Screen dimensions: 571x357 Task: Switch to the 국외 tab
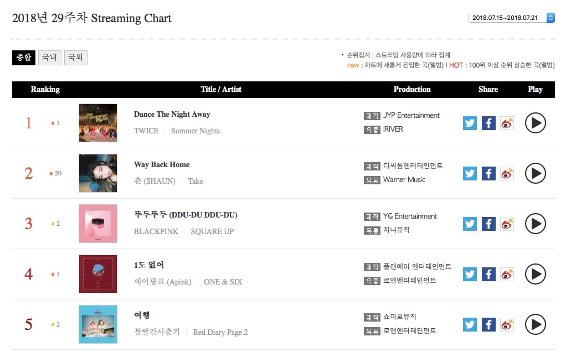tap(76, 58)
